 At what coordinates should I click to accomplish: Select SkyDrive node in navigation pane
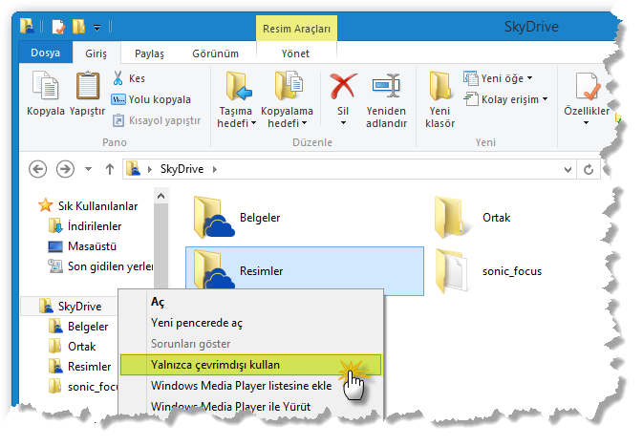tap(70, 307)
